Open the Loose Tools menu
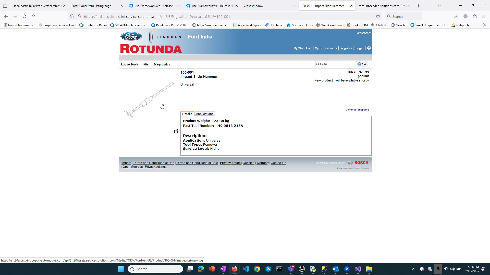The height and width of the screenshot is (275, 490). (x=129, y=64)
